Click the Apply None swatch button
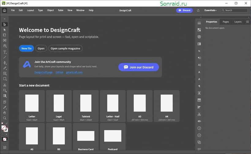Viewport: 251px width, 154px height. click(x=5, y=139)
